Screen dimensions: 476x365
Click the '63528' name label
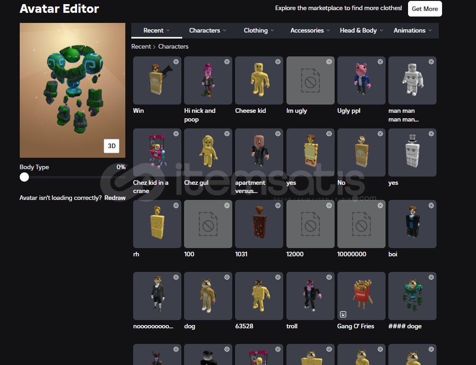244,326
